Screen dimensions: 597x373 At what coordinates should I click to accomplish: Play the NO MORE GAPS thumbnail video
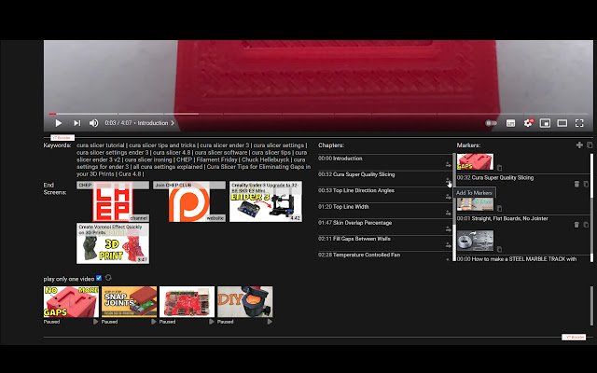[95, 322]
